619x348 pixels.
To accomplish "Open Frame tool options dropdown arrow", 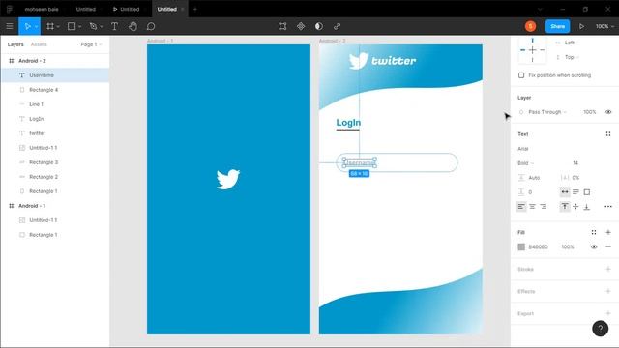I will pyautogui.click(x=58, y=26).
